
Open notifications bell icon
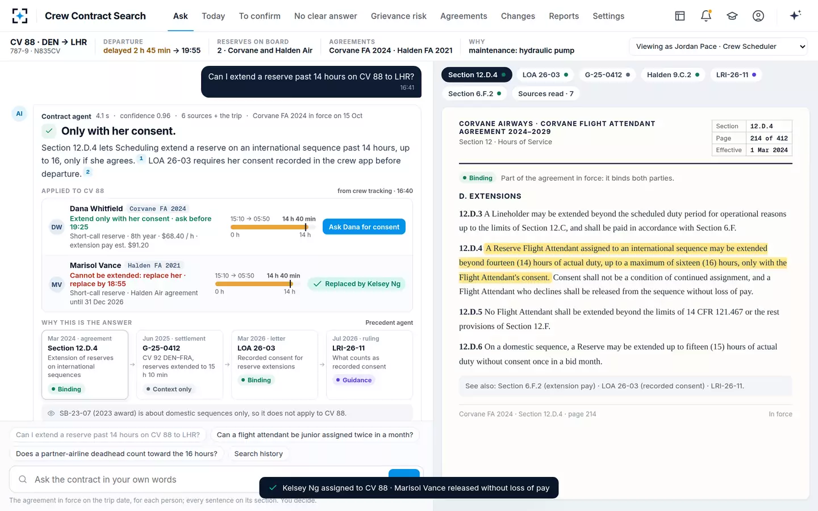706,16
